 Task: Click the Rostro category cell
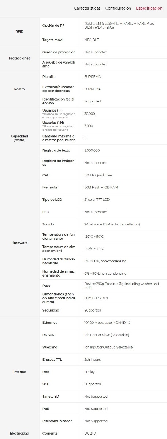tap(20, 89)
